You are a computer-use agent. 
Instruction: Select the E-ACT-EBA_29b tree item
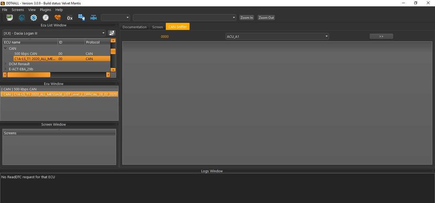pyautogui.click(x=21, y=69)
